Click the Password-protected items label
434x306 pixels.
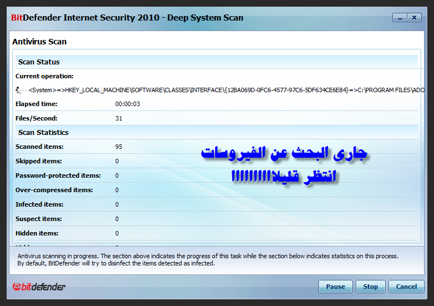tap(58, 175)
